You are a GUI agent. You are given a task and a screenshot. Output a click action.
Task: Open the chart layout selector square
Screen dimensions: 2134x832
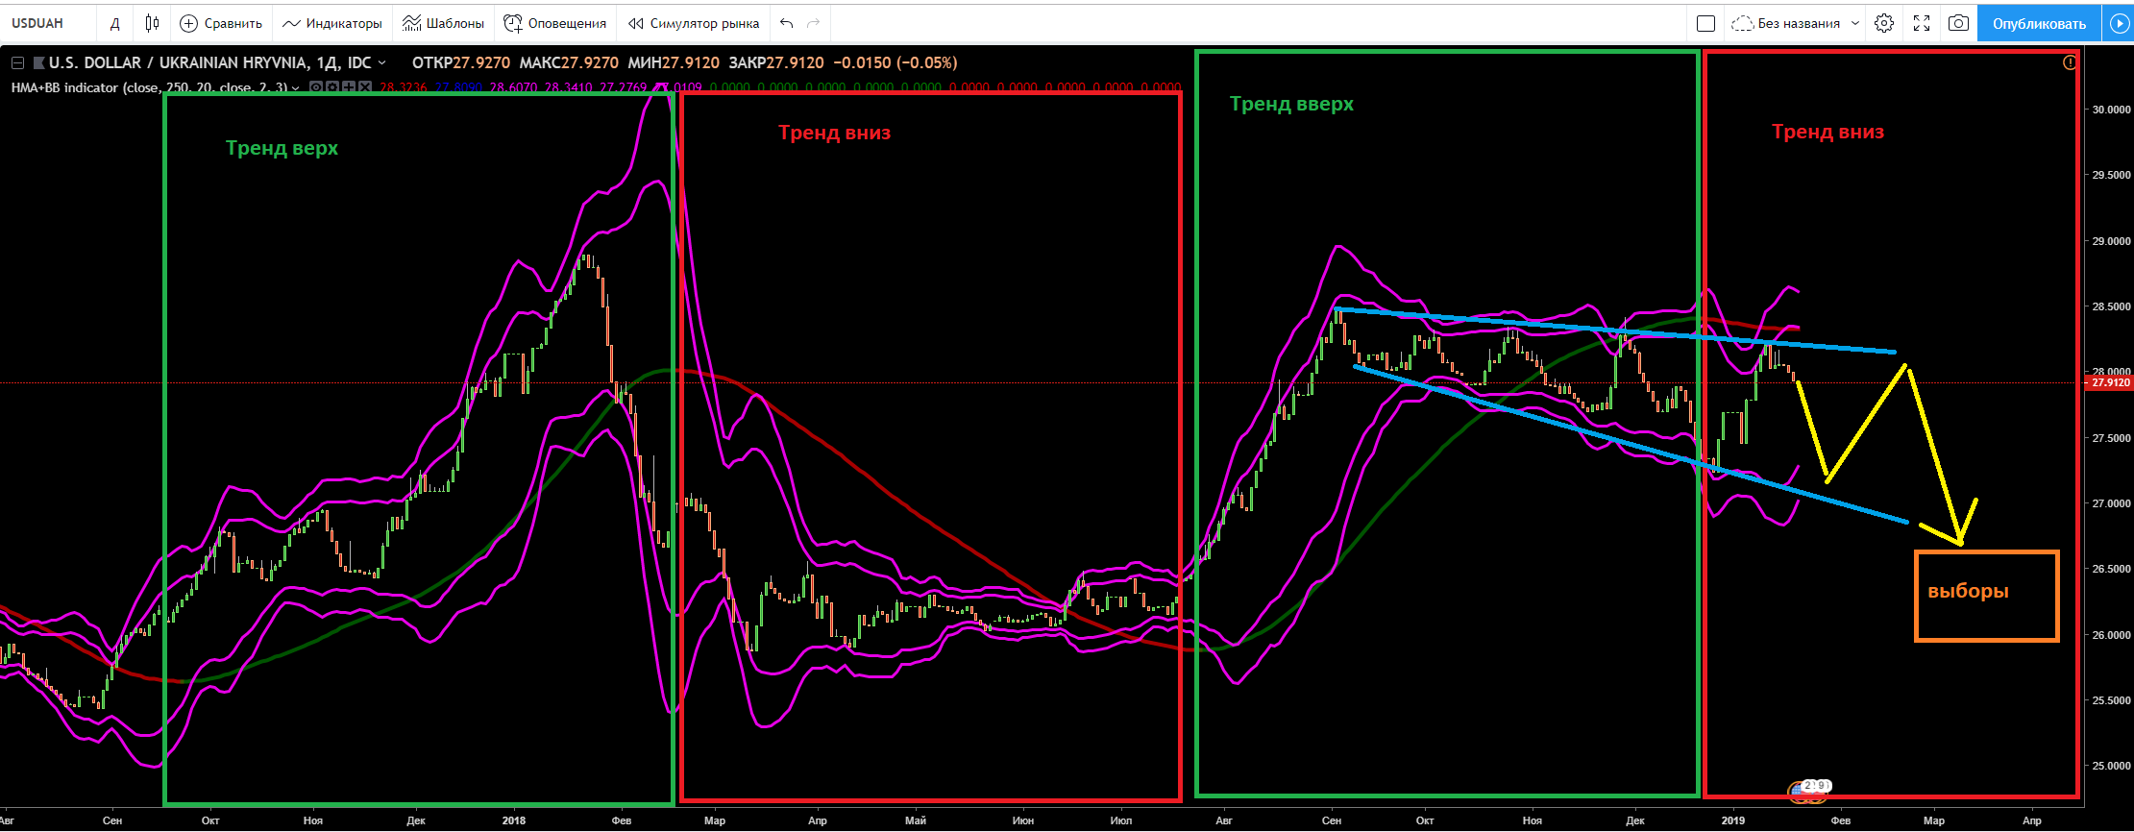coord(1705,23)
